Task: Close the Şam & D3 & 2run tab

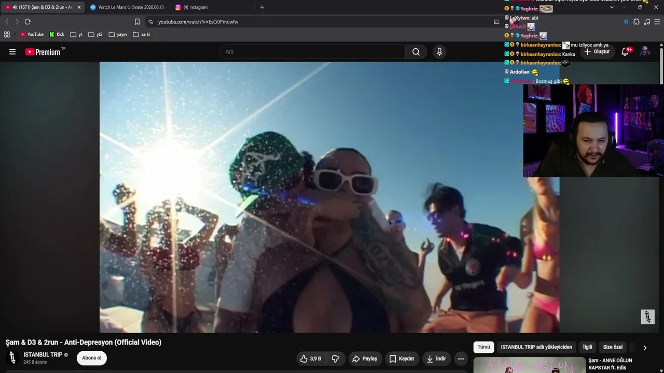Action: pos(79,7)
